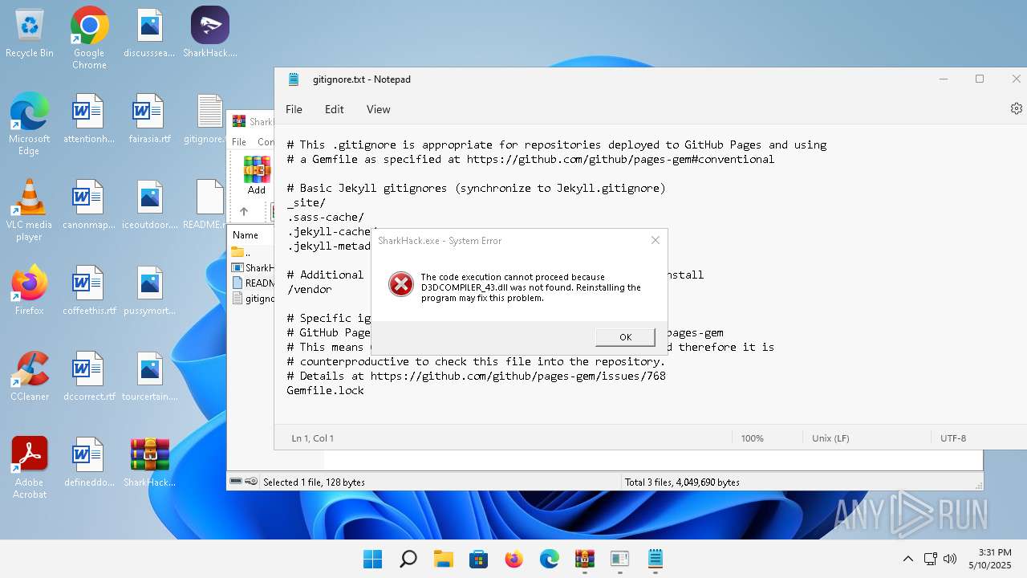Click the pussymort image file on the desktop

click(x=150, y=291)
